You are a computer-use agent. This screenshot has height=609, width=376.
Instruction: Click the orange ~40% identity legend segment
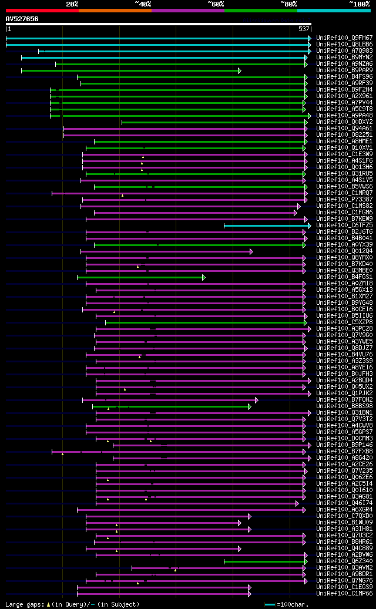(x=115, y=11)
